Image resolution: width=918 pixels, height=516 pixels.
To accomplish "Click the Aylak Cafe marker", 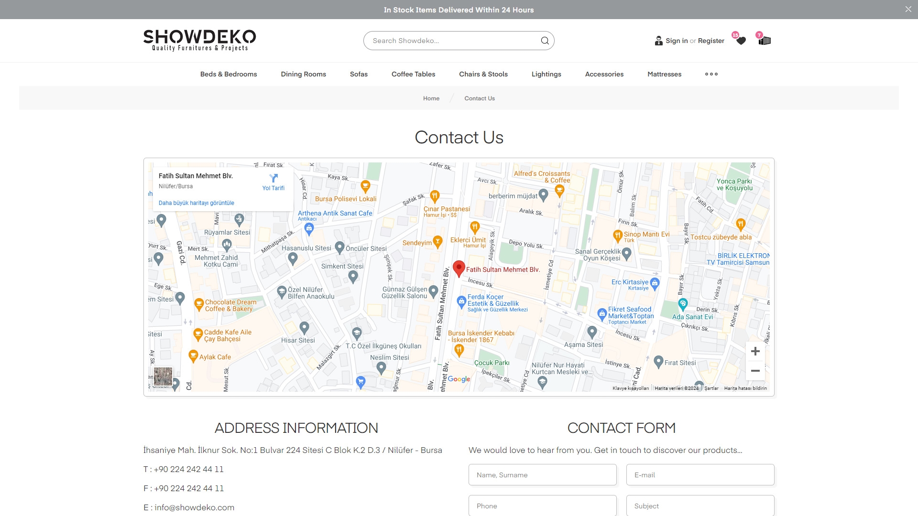I will point(193,356).
